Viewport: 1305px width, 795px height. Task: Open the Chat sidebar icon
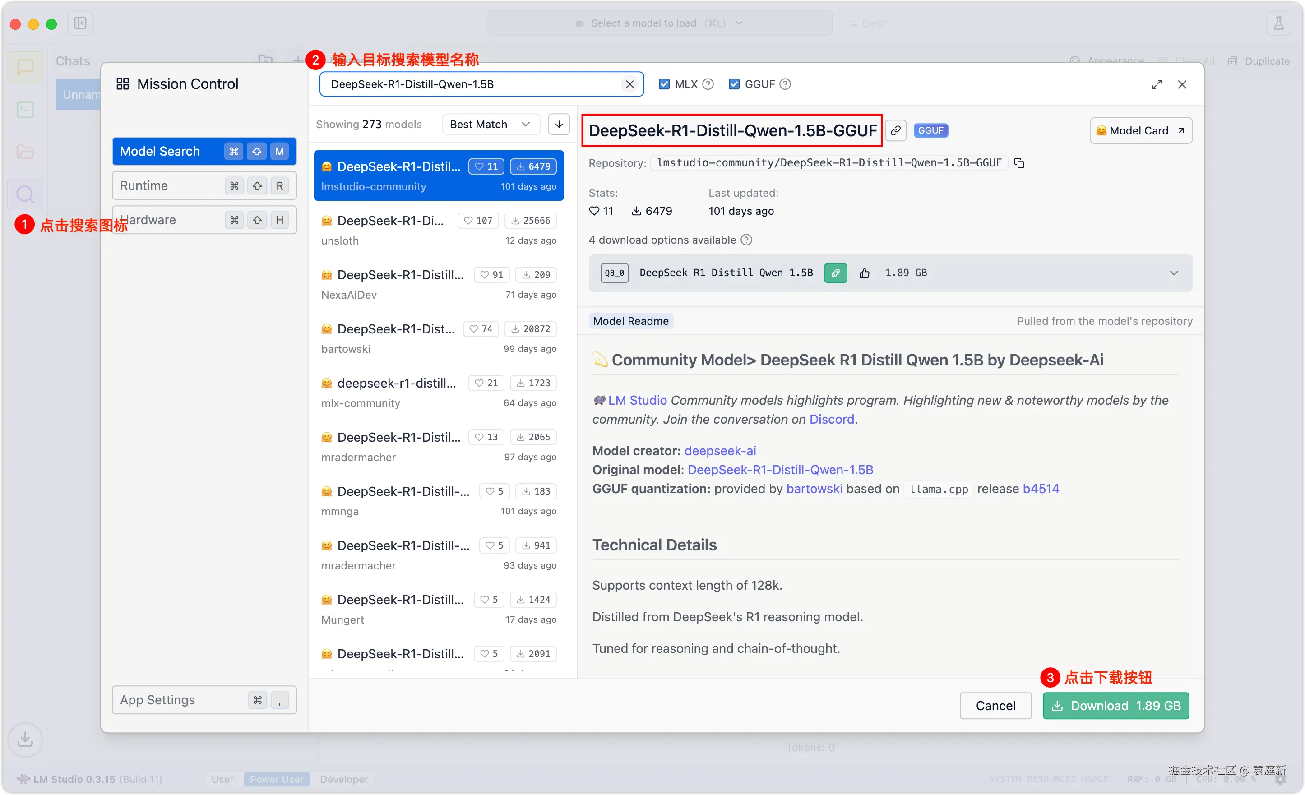(x=25, y=67)
